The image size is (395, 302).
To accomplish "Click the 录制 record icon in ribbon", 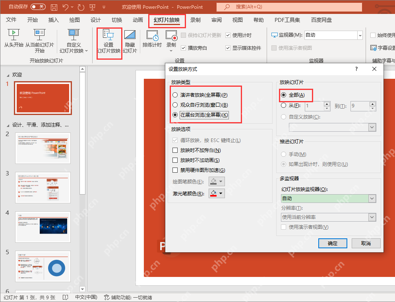I will click(x=171, y=35).
